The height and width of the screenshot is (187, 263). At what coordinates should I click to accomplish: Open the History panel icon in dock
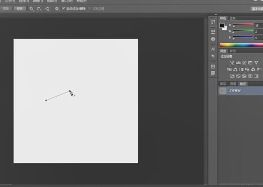point(213,22)
